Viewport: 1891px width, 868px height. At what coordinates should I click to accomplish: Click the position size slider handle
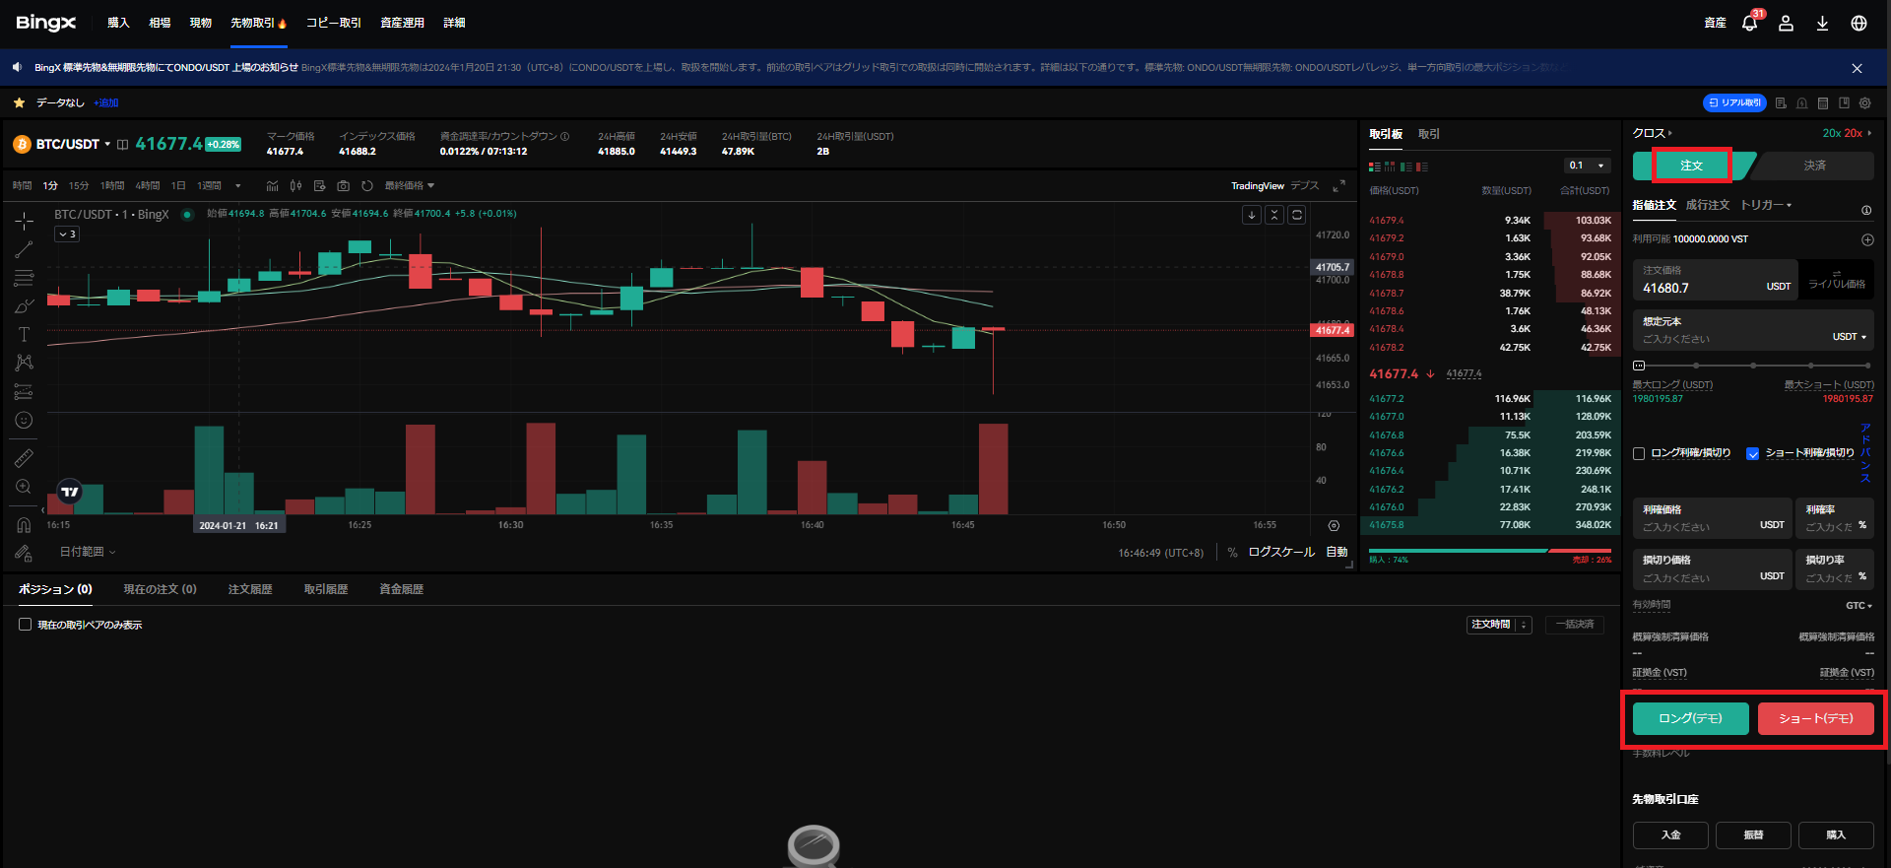(1639, 366)
